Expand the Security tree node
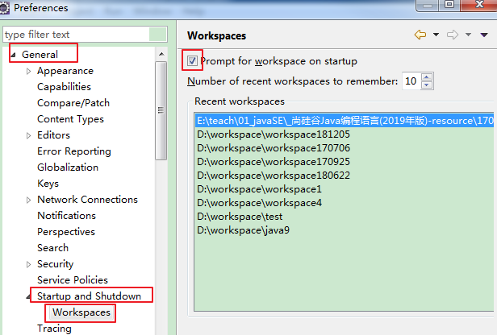The width and height of the screenshot is (497, 335). (x=28, y=264)
